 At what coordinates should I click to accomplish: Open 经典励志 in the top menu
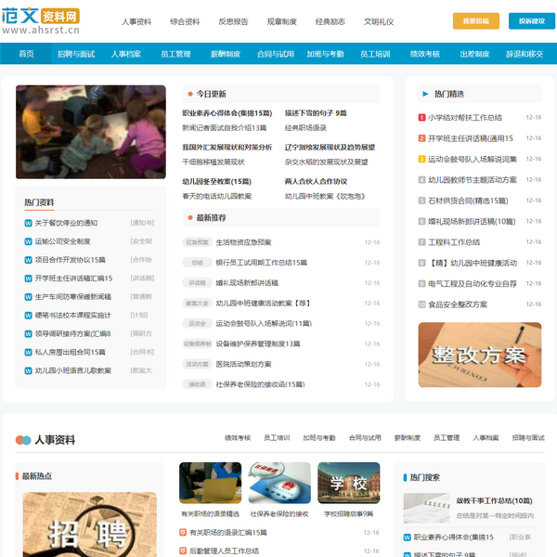coord(330,21)
